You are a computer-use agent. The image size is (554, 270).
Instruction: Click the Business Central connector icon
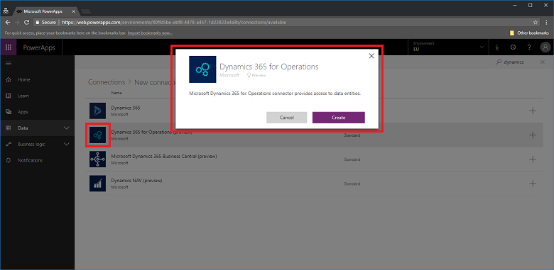(x=98, y=159)
